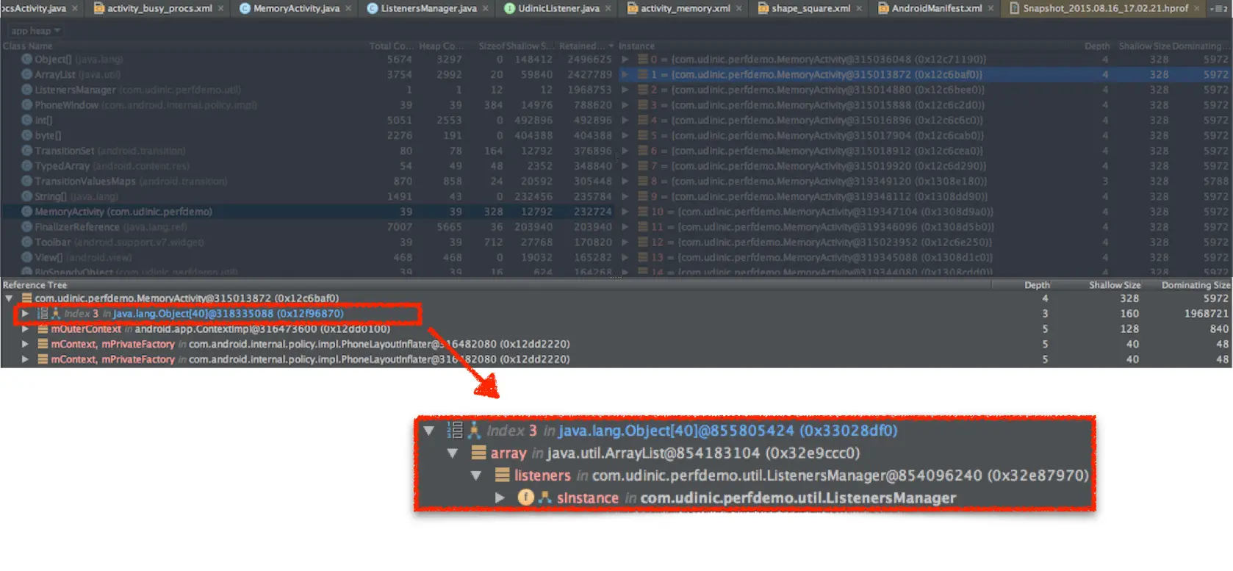Image resolution: width=1233 pixels, height=571 pixels.
Task: Click the class icon beside byte[] row
Action: [x=26, y=135]
